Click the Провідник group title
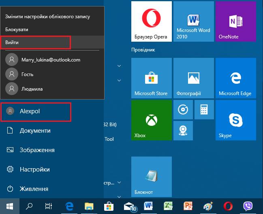Image resolution: width=263 pixels, height=214 pixels. pos(143,50)
